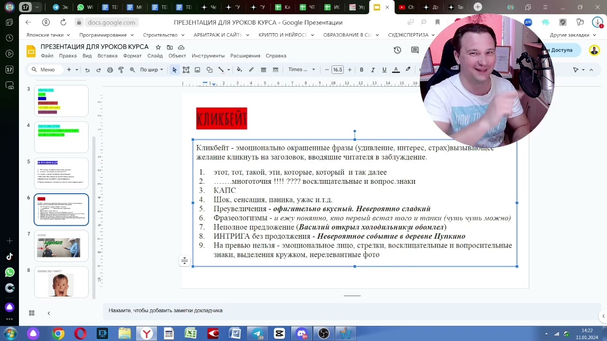Expand the 'СУДЭКСПЕРТИЗА' bookmarks folder

(411, 35)
